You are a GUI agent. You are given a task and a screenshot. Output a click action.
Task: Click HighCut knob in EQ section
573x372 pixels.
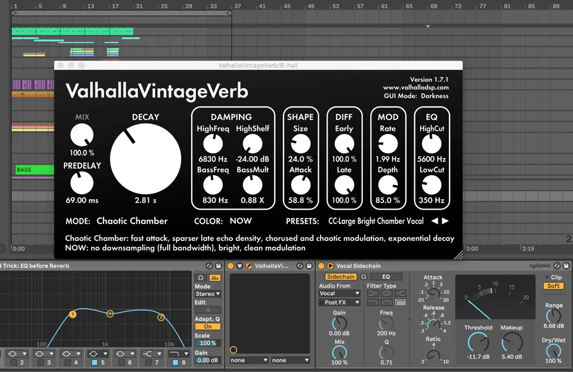coord(432,143)
